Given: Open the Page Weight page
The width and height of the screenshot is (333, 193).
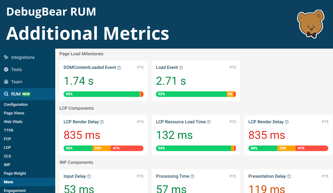Looking at the screenshot, I should 15,173.
